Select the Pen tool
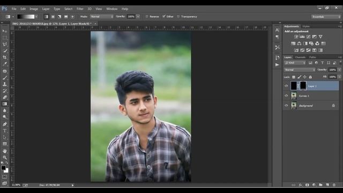This screenshot has height=193, width=343. pyautogui.click(x=5, y=124)
